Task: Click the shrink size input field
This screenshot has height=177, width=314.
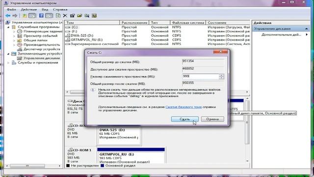Action: pos(201,77)
